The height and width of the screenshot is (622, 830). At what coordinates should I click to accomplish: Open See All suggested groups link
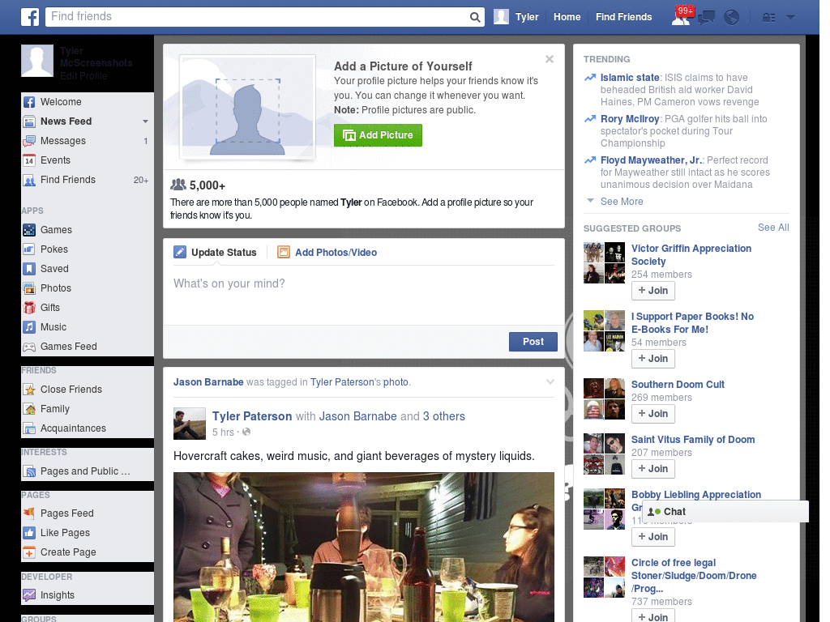(x=773, y=228)
